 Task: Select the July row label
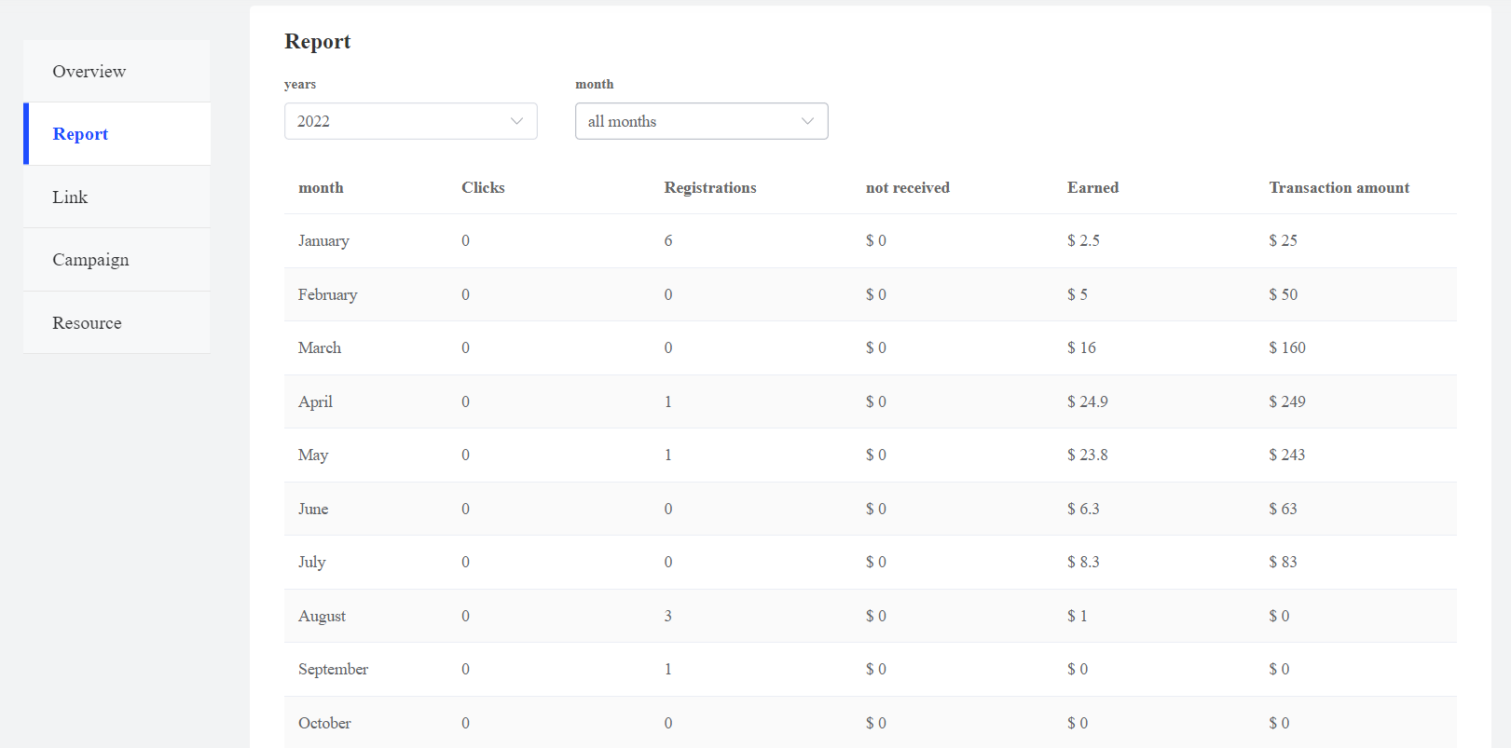click(311, 562)
